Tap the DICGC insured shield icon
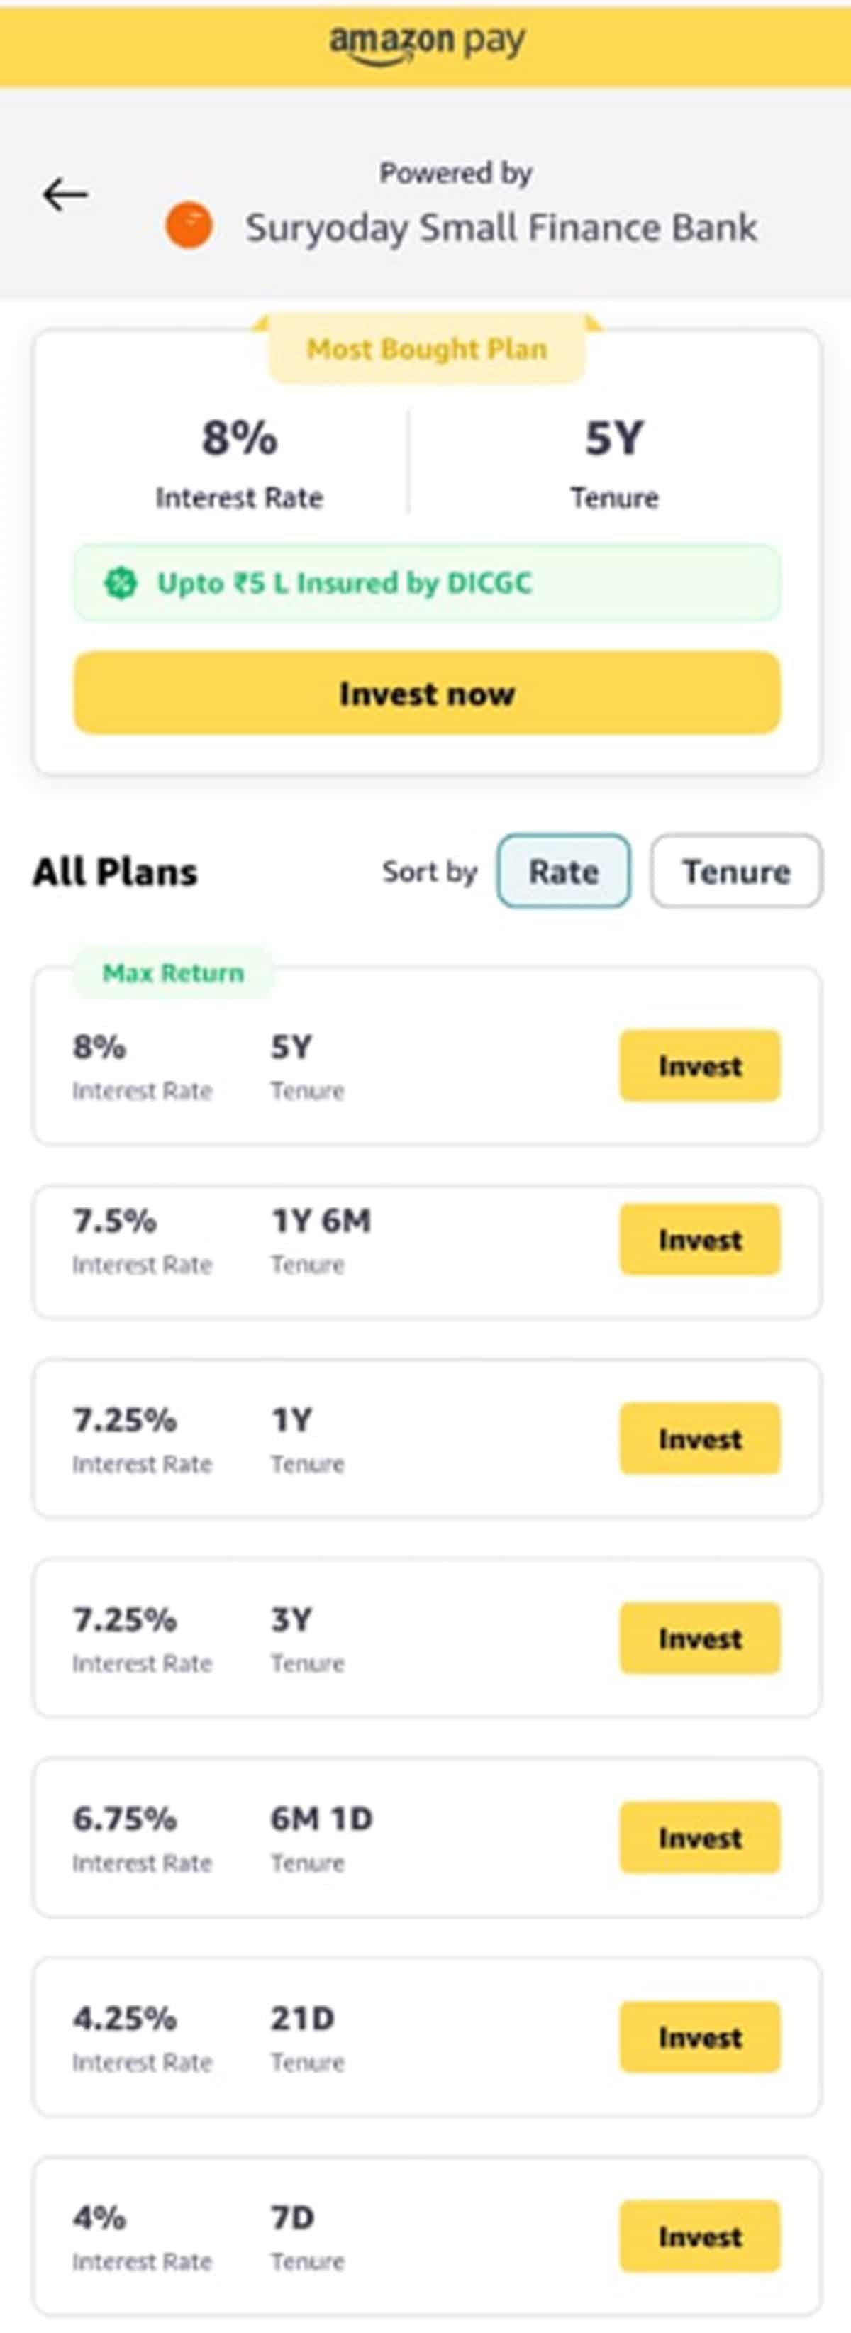Screen dimensions: 851x2333 (x=121, y=583)
